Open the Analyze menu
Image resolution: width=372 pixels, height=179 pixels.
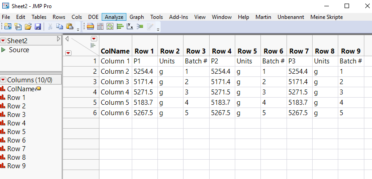coord(114,17)
